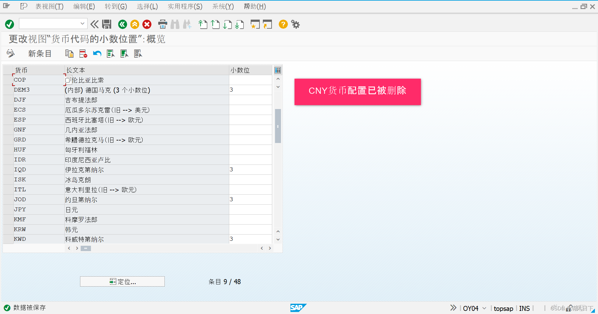Go to Previous Page icon
Screen dimensions: 598x314
(215, 24)
